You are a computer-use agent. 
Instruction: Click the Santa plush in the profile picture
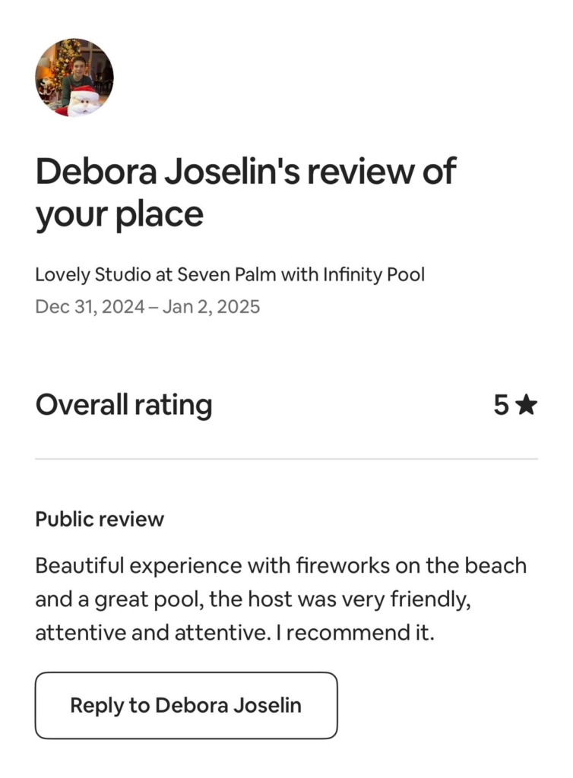click(x=83, y=101)
